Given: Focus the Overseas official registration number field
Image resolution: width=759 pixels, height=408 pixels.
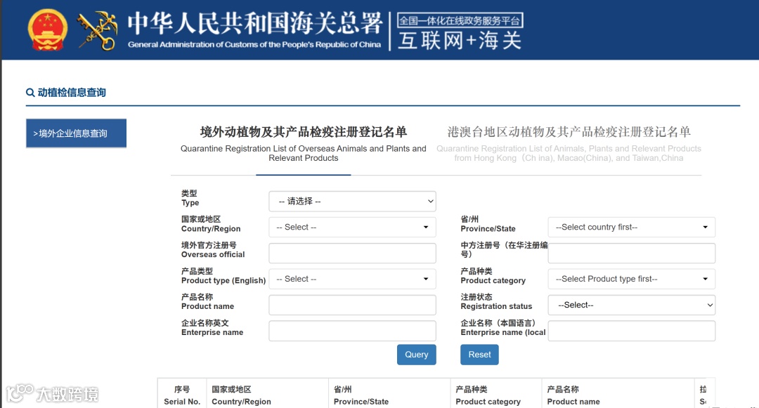Looking at the screenshot, I should click(x=352, y=254).
